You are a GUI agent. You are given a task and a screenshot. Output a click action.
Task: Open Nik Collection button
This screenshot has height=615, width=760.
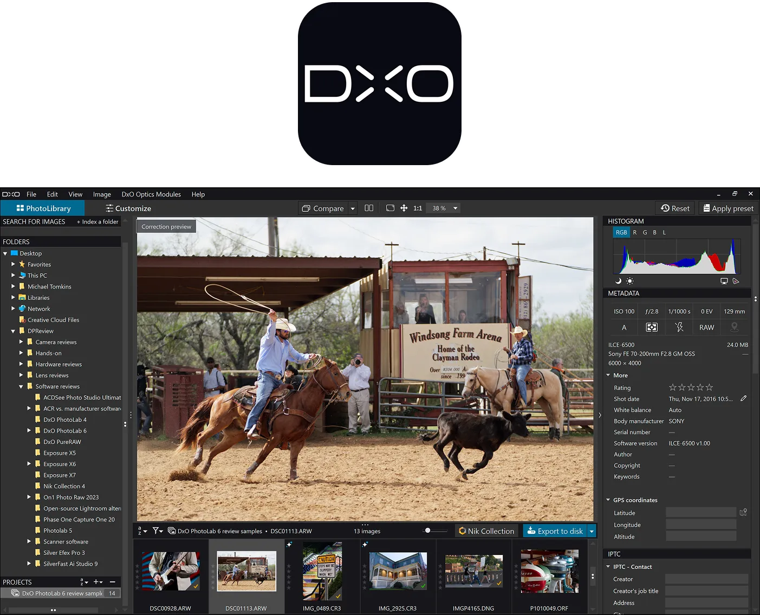tap(486, 531)
